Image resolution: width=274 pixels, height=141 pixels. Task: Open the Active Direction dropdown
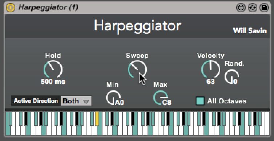(x=76, y=101)
